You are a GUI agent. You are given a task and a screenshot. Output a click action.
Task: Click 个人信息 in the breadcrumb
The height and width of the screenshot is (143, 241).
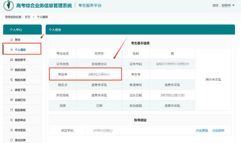pos(43,17)
